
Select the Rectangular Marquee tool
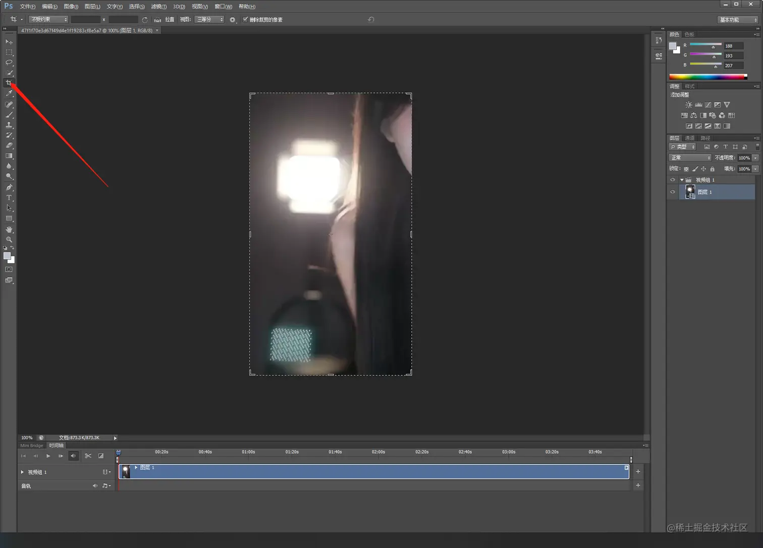(x=9, y=52)
